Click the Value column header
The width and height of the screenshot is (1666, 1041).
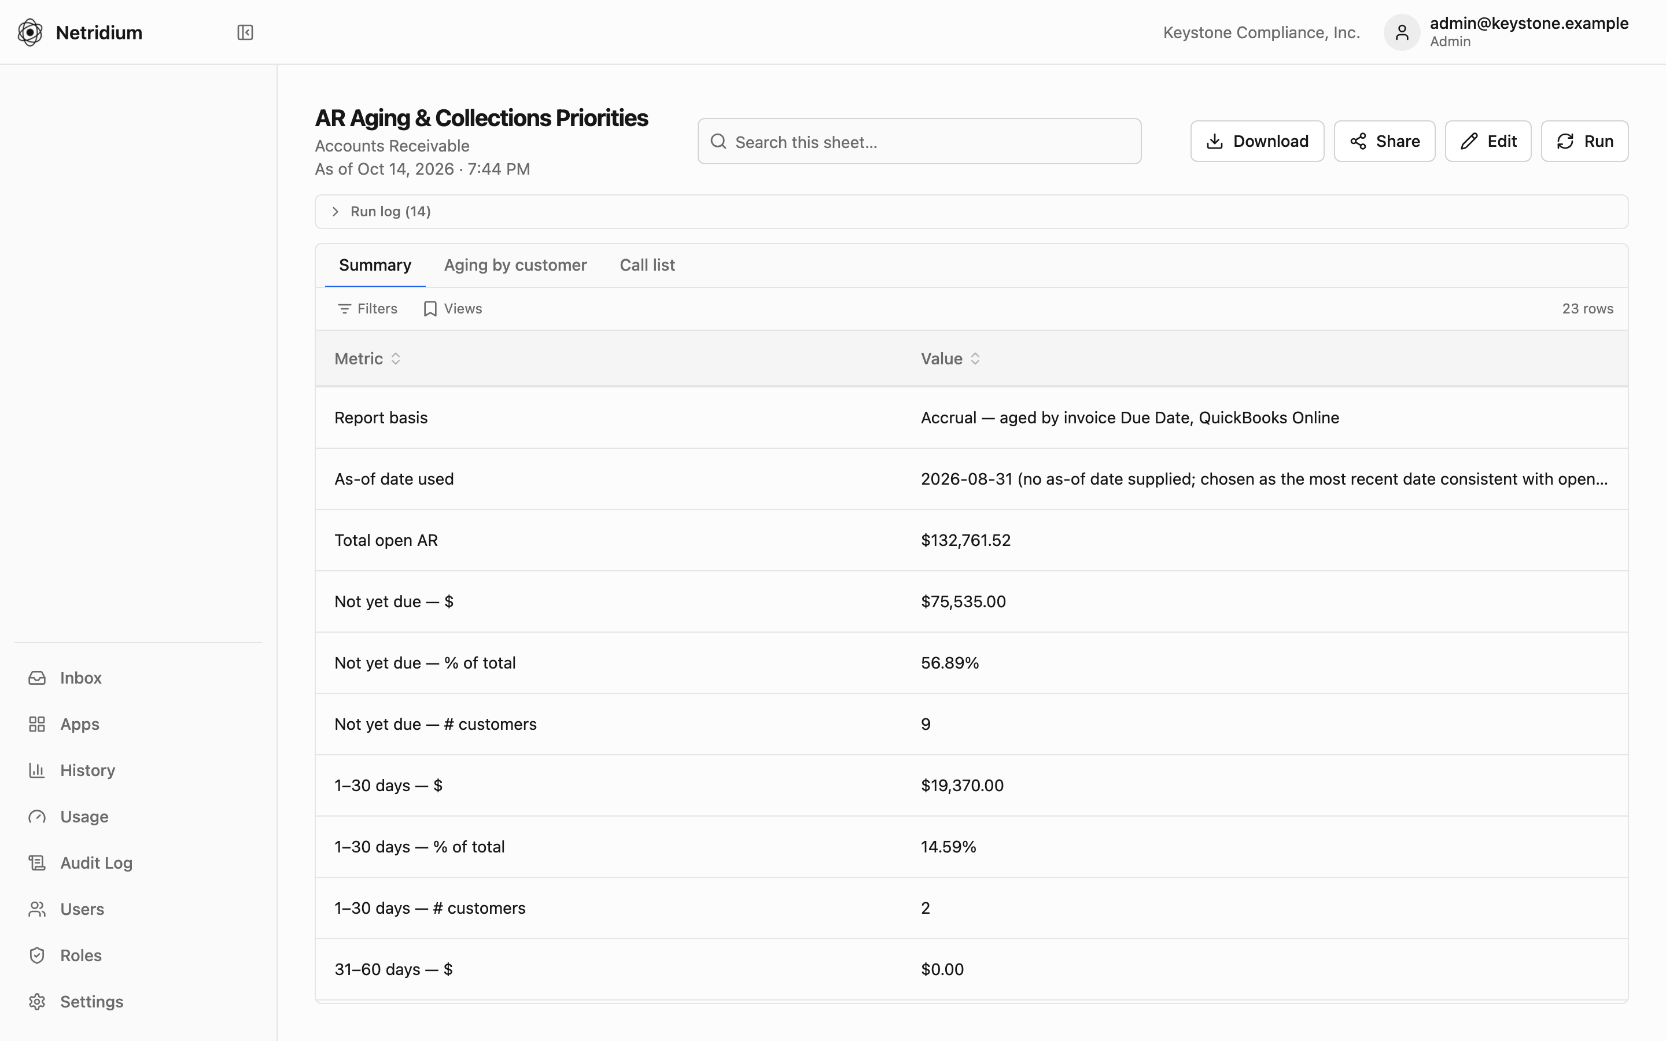tap(942, 359)
